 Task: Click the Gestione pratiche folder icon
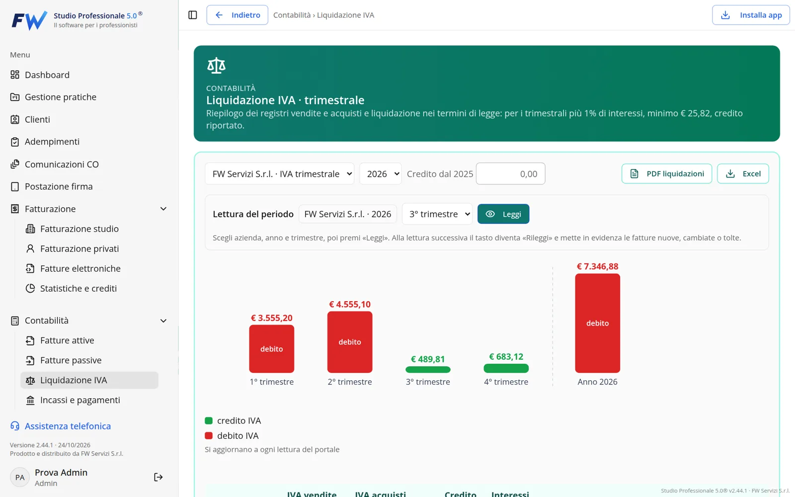point(15,97)
